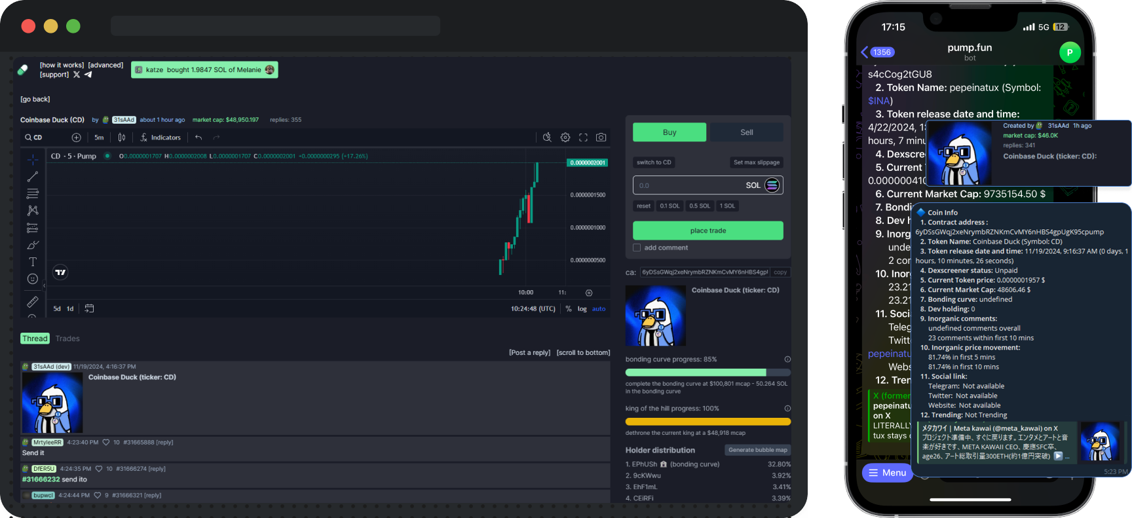Click the yellow king of the hill bar
Screen dimensions: 1132x518
tap(708, 422)
